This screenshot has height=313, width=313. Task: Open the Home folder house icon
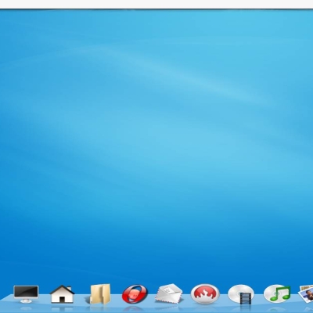click(x=62, y=294)
